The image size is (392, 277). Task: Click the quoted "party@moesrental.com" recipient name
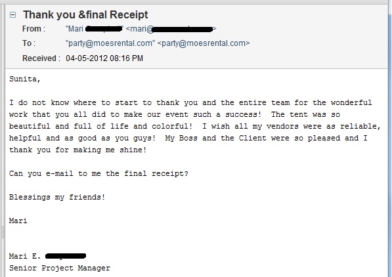point(110,43)
